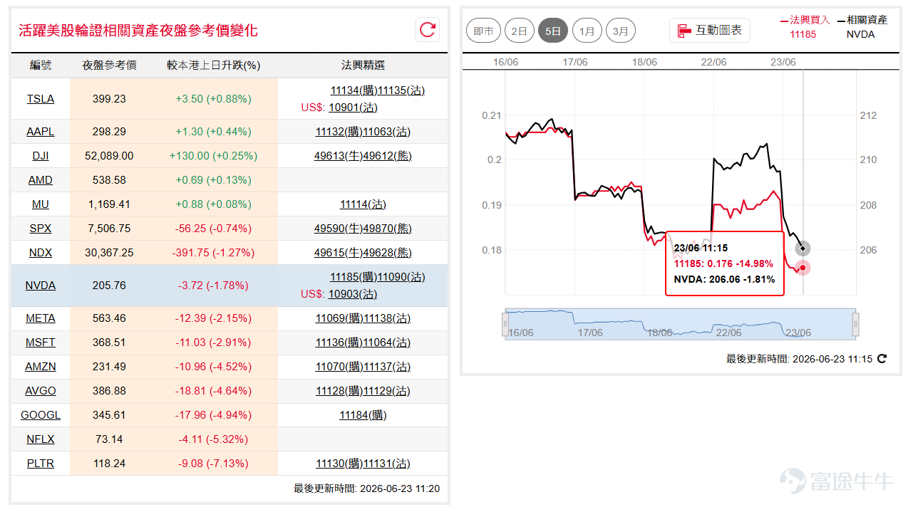Screen dimensions: 908x507
Task: Open warrant 11185(購) for NVDA
Action: [x=354, y=277]
